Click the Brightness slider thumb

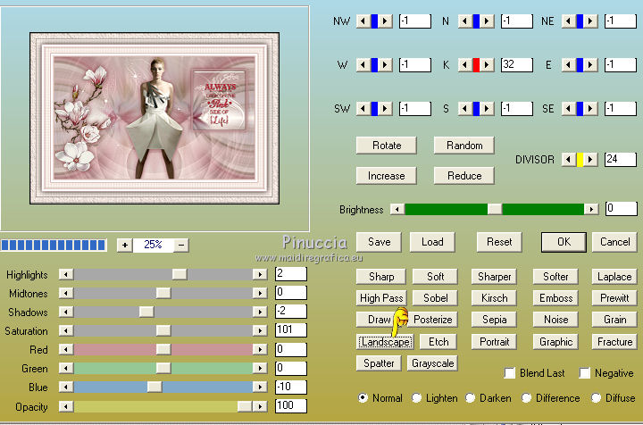coord(495,209)
